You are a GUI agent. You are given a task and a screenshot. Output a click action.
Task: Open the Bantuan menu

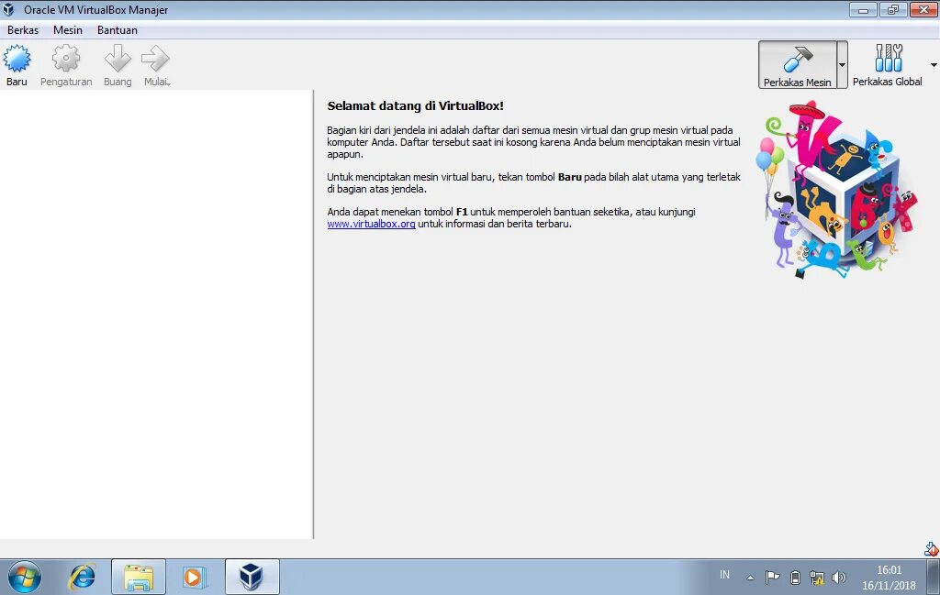(117, 30)
